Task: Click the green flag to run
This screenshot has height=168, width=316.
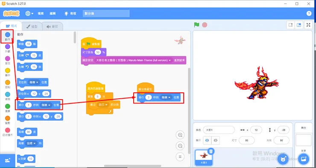Action: [x=196, y=25]
